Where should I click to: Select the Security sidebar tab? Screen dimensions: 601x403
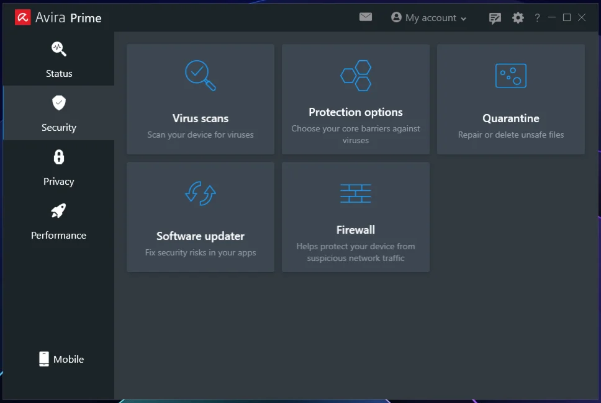pos(59,113)
